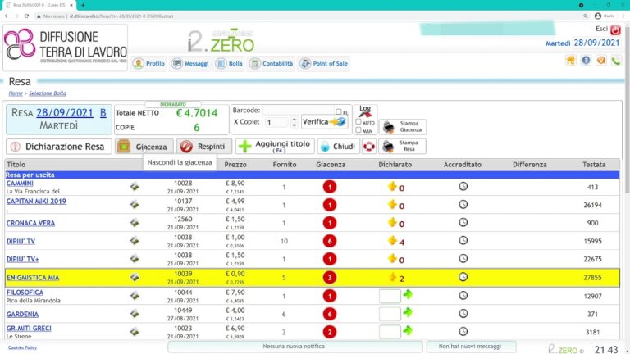The image size is (630, 354).
Task: Click the Respinti button
Action: (204, 147)
